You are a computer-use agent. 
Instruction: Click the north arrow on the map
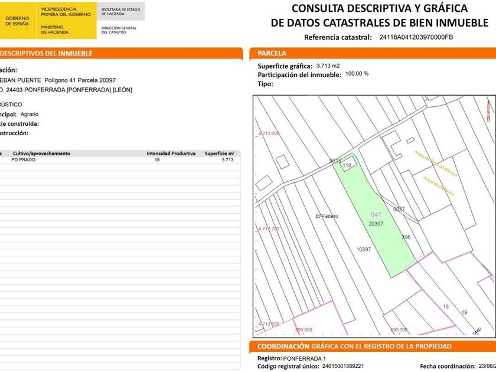click(488, 109)
